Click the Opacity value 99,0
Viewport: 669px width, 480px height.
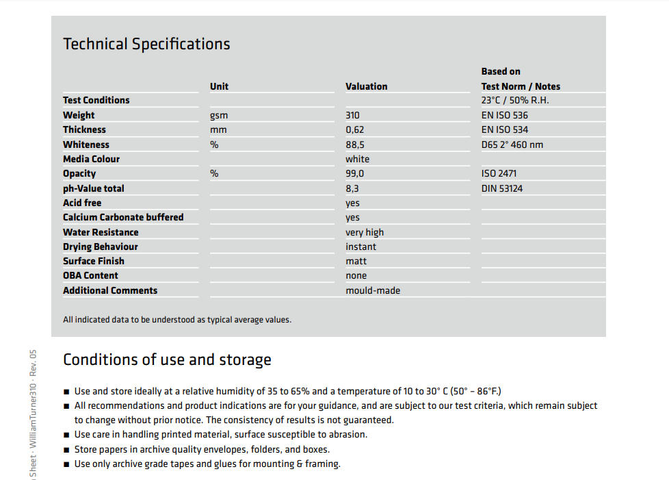354,173
